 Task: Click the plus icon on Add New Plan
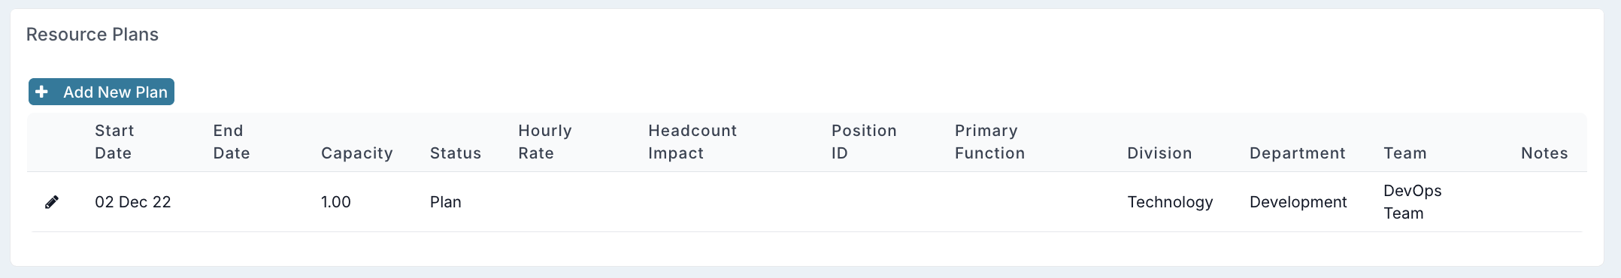pyautogui.click(x=42, y=92)
